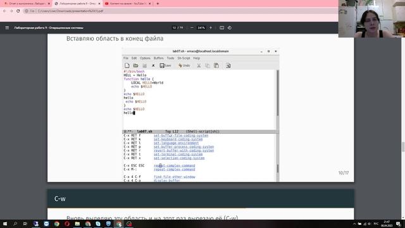
Task: Open a new browser tab
Action: click(x=158, y=4)
